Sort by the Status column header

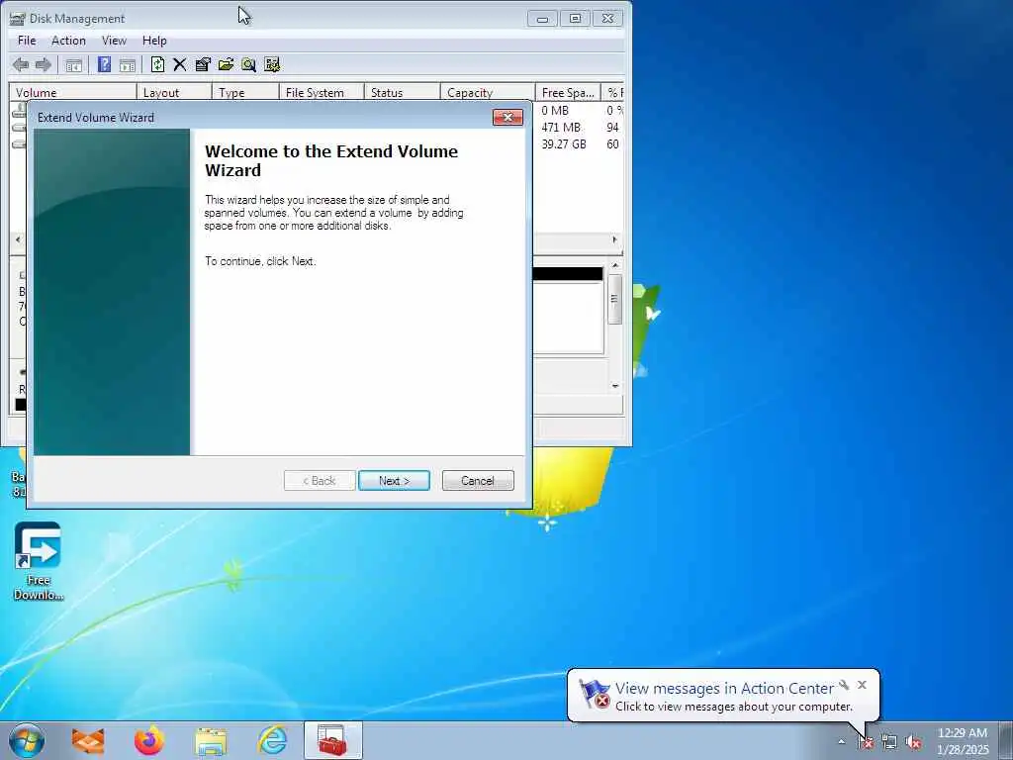click(402, 93)
